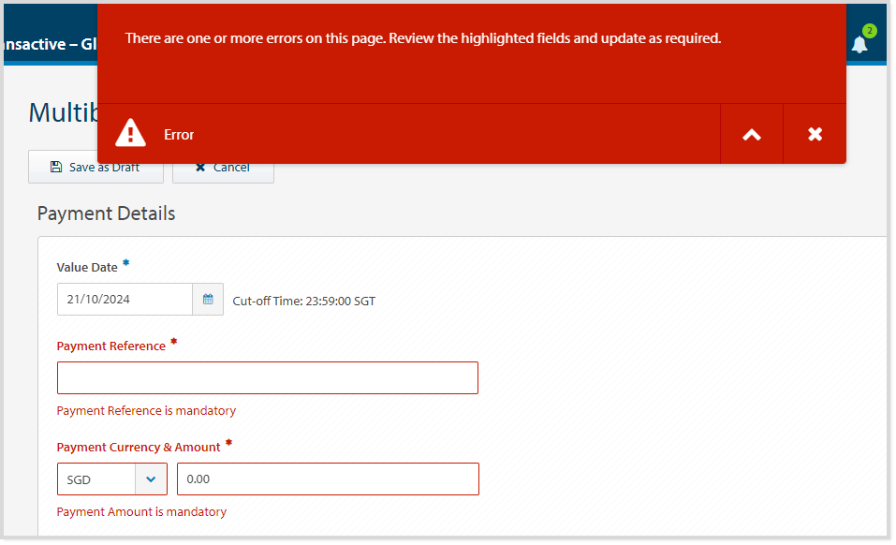Focus the Payment Reference input field
The image size is (896, 545).
pos(267,377)
